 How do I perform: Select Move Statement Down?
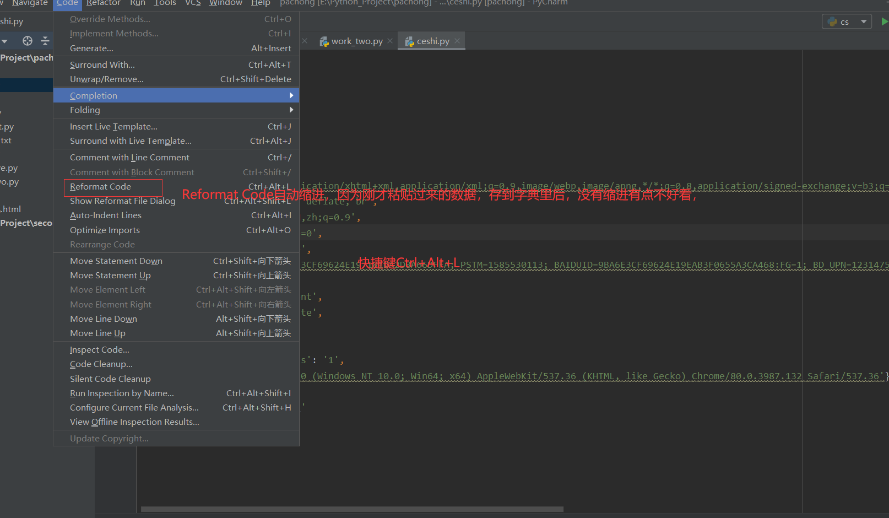(176, 261)
